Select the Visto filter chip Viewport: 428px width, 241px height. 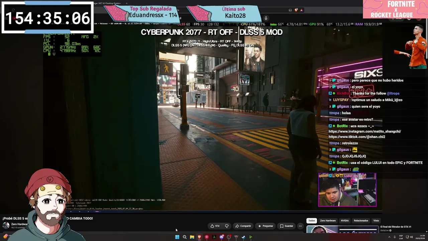coord(376,221)
